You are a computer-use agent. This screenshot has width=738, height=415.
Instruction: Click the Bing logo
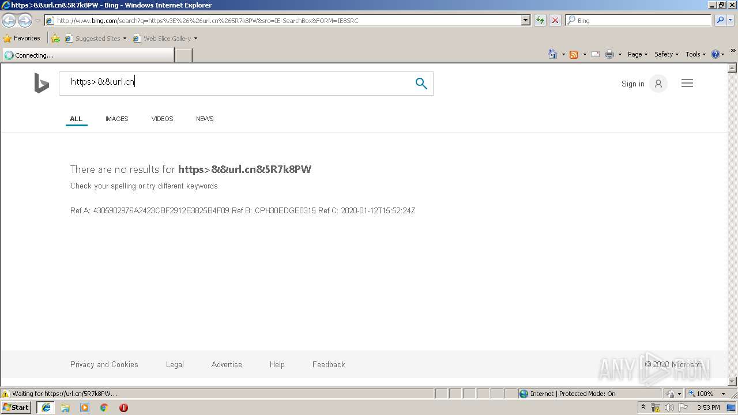click(42, 83)
